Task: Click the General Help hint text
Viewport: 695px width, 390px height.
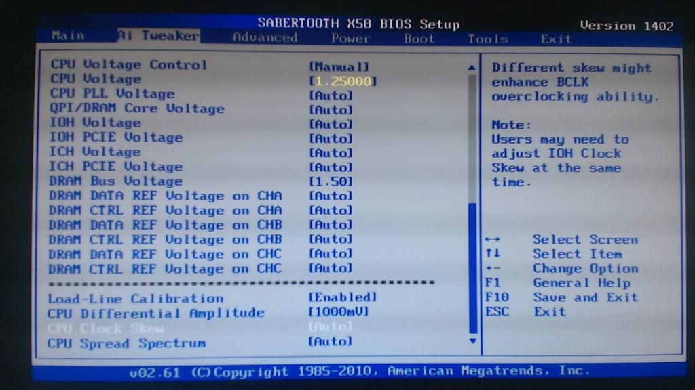Action: tap(582, 282)
